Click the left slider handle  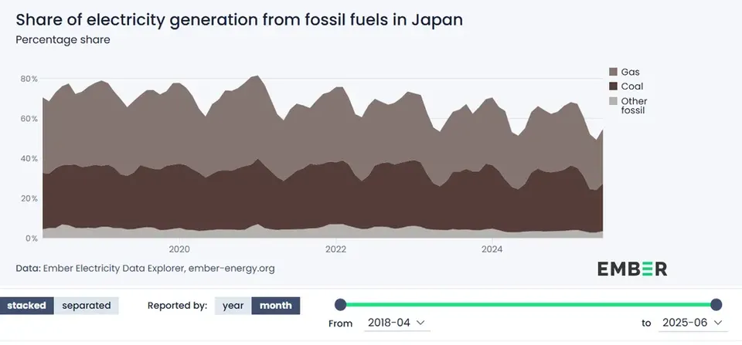340,305
